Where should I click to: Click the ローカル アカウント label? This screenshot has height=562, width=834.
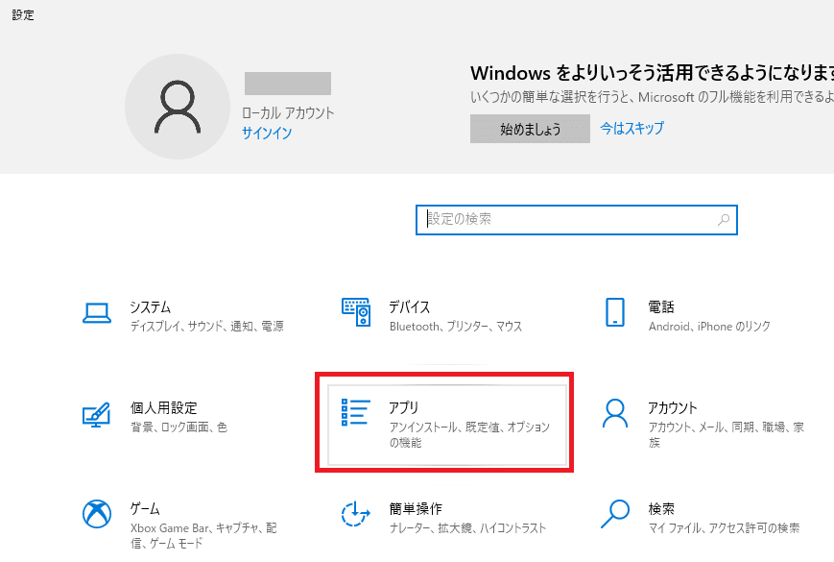point(288,112)
